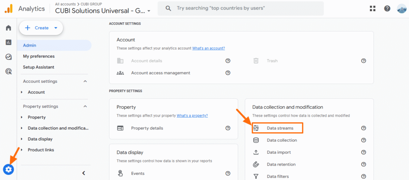Click the Account details entry
This screenshot has width=409, height=180.
point(147,61)
